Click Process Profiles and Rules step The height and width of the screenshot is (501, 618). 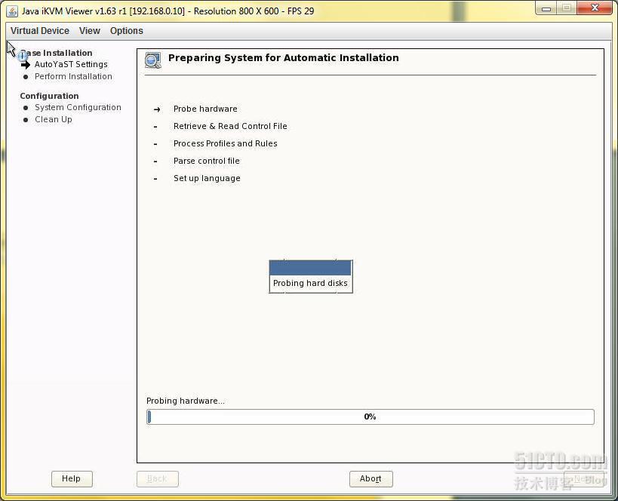click(226, 143)
